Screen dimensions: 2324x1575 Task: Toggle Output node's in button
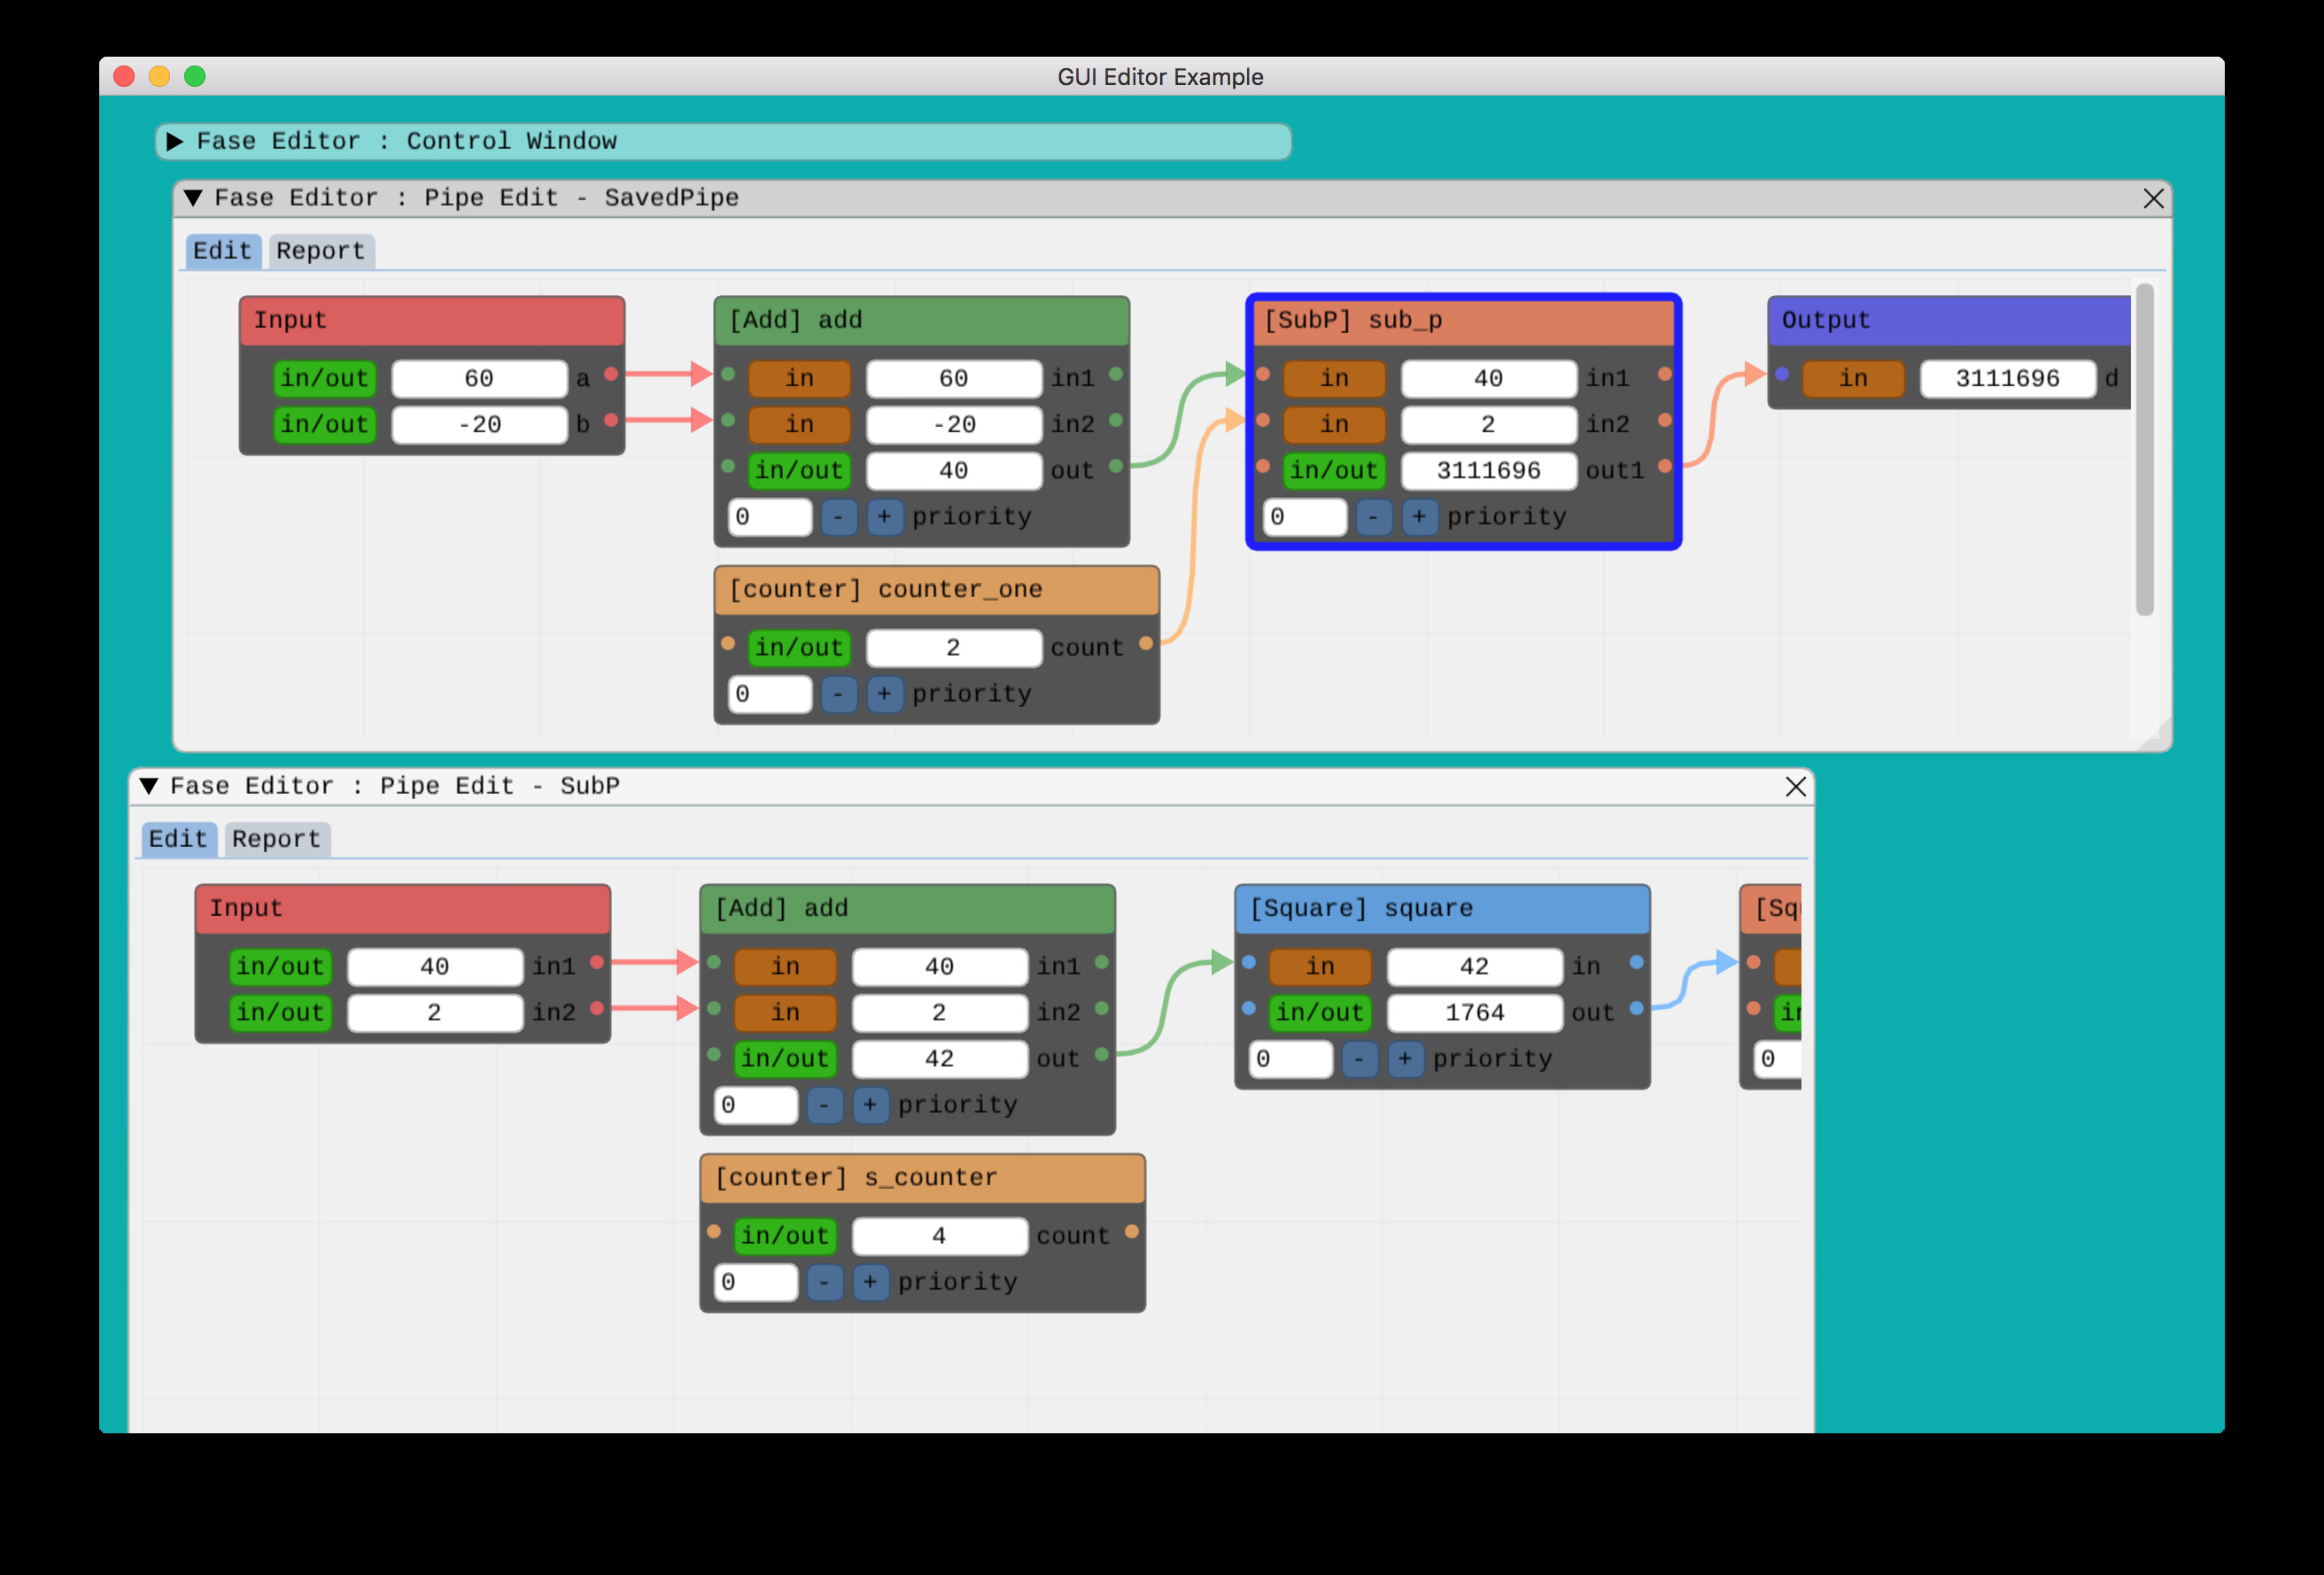coord(1852,378)
